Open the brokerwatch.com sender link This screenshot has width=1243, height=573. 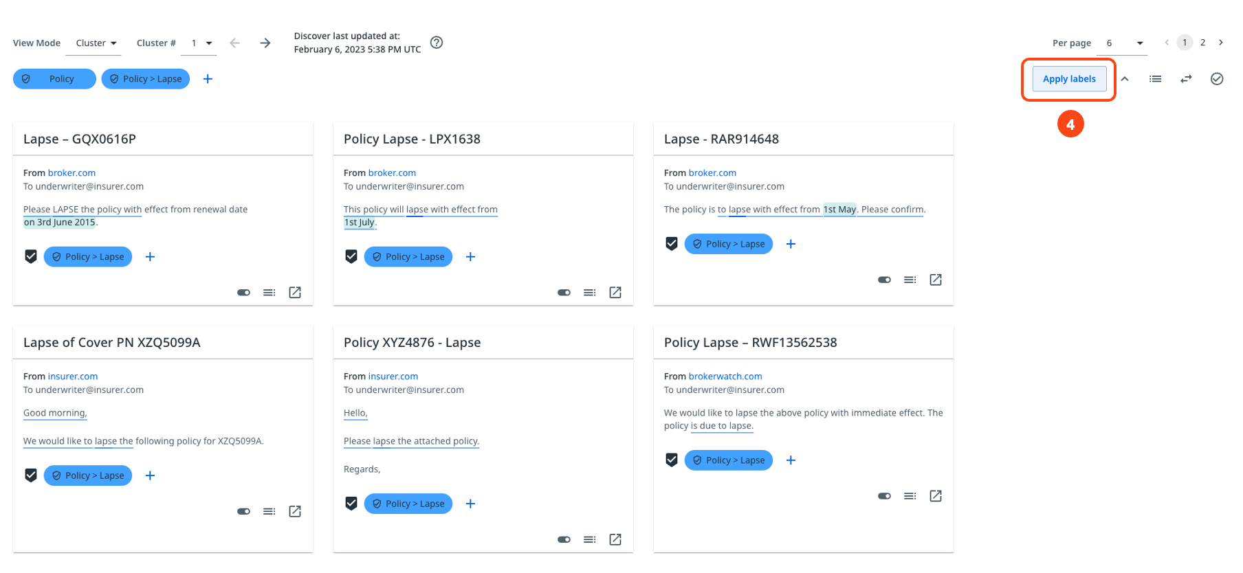pos(725,377)
